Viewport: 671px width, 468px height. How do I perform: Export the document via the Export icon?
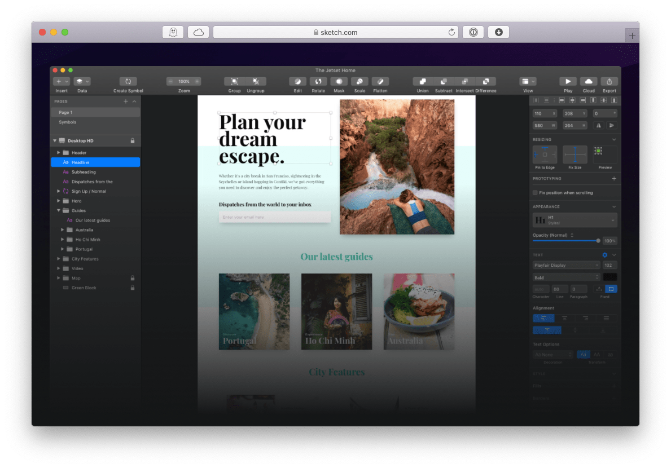[609, 81]
